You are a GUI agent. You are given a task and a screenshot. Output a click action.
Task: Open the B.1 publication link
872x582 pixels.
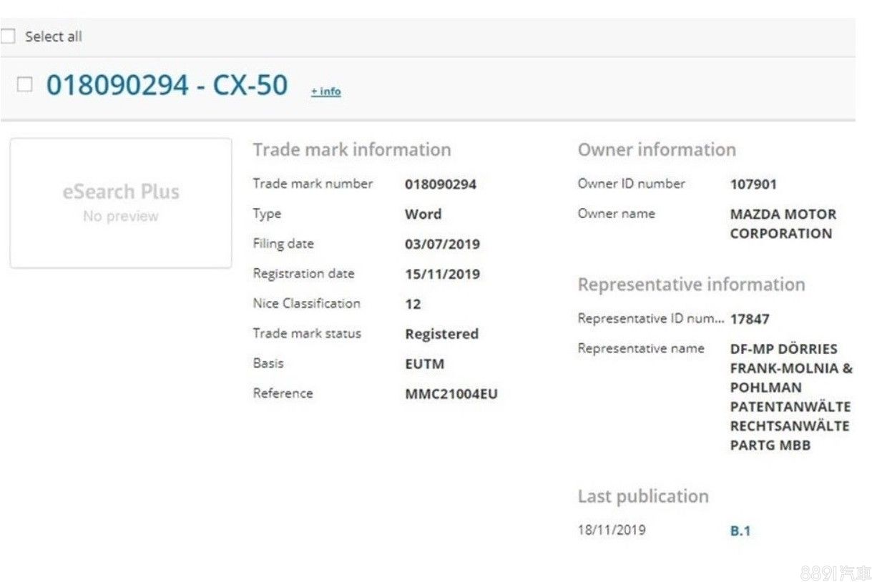pyautogui.click(x=740, y=531)
